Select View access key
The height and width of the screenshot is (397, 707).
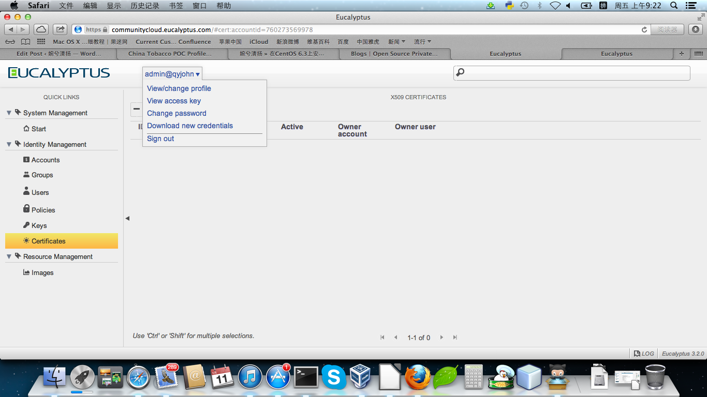pyautogui.click(x=174, y=101)
